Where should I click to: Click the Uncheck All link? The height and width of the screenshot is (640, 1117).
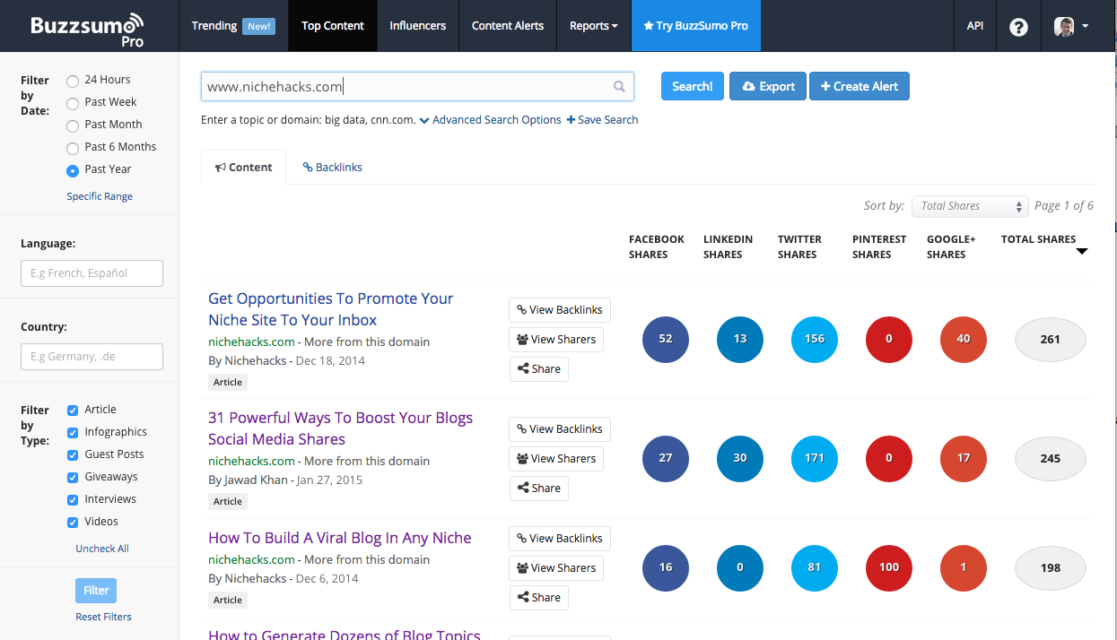pyautogui.click(x=102, y=549)
